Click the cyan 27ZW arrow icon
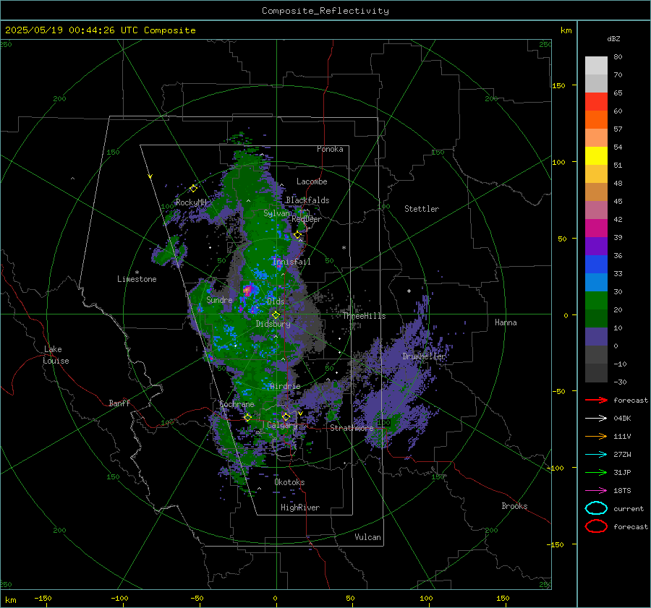This screenshot has height=608, width=651. point(596,455)
